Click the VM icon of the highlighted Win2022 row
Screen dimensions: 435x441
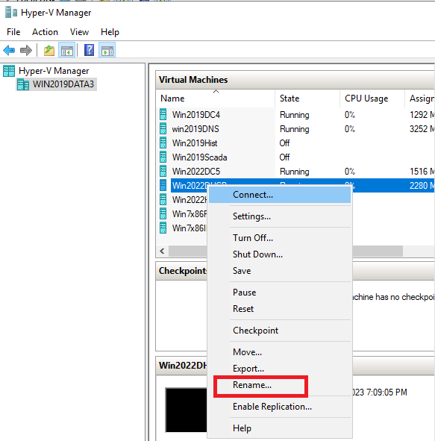coord(163,185)
